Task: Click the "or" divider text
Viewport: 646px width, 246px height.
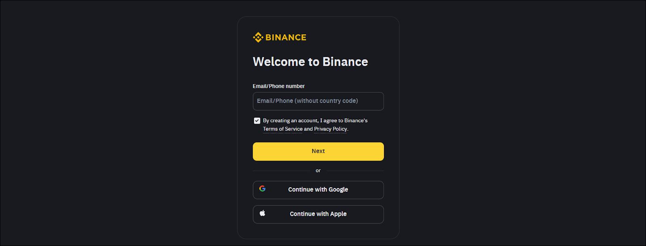Action: coord(318,171)
